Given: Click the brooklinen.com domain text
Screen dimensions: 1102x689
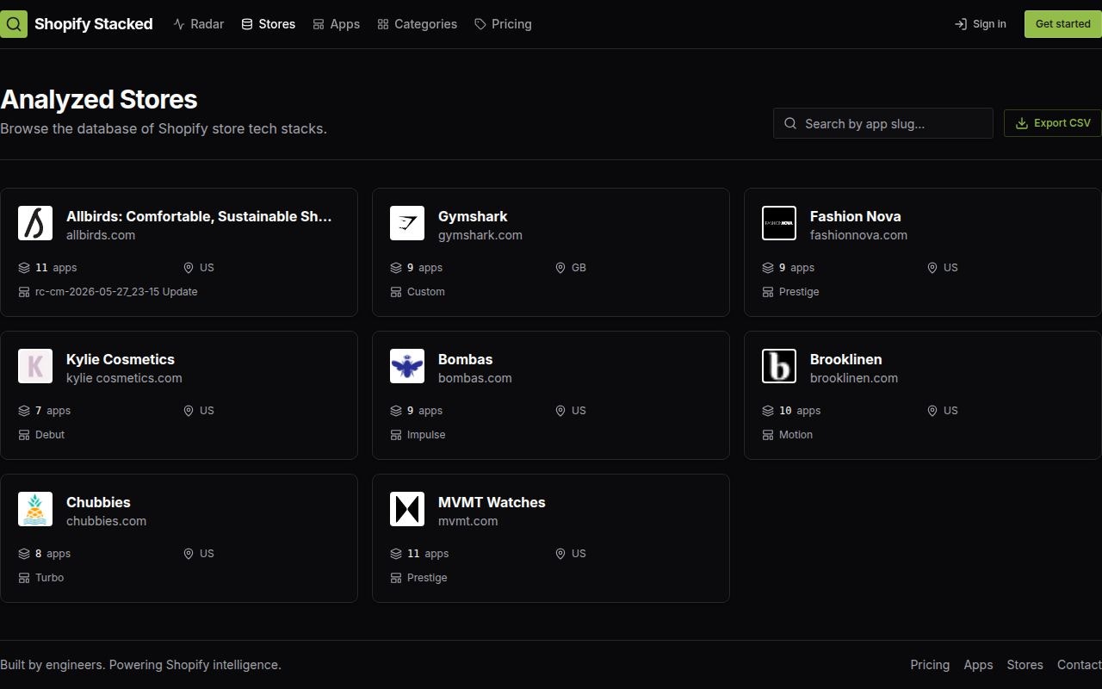Looking at the screenshot, I should point(854,378).
